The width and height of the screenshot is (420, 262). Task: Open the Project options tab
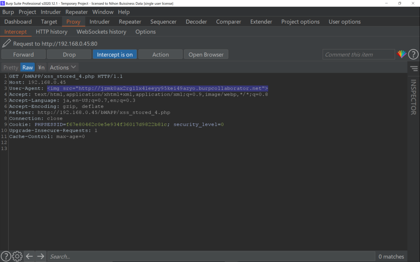(x=300, y=22)
